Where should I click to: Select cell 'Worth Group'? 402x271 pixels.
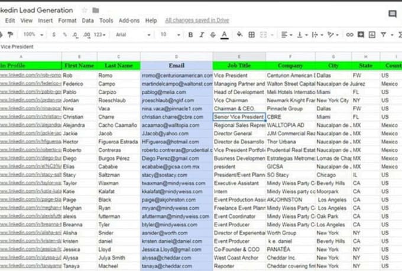point(290,233)
